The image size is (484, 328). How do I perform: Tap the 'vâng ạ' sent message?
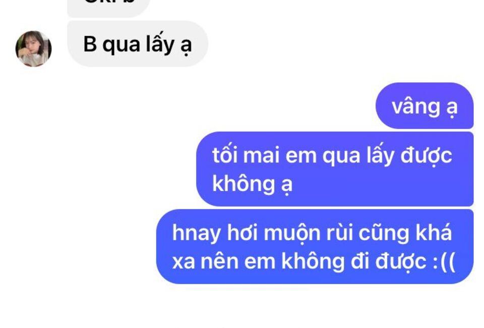[425, 105]
